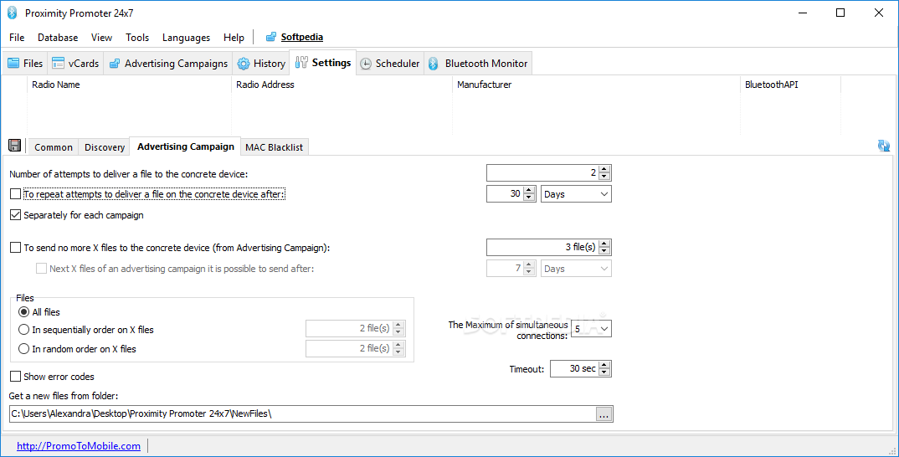Decrease the 3 file(s) limit
The width and height of the screenshot is (899, 457).
click(605, 250)
